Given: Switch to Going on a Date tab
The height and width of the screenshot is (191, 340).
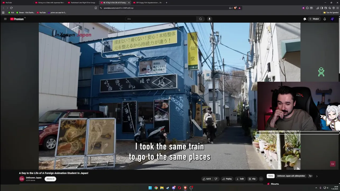Looking at the screenshot, I should pyautogui.click(x=50, y=3).
